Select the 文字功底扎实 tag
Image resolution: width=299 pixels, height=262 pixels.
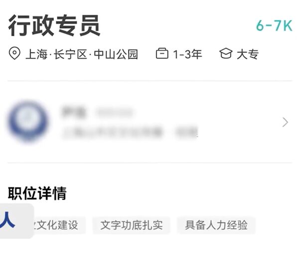pyautogui.click(x=132, y=225)
